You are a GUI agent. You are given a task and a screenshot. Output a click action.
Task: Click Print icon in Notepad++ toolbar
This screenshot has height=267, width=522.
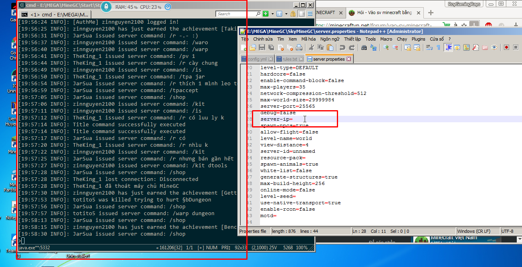point(299,47)
